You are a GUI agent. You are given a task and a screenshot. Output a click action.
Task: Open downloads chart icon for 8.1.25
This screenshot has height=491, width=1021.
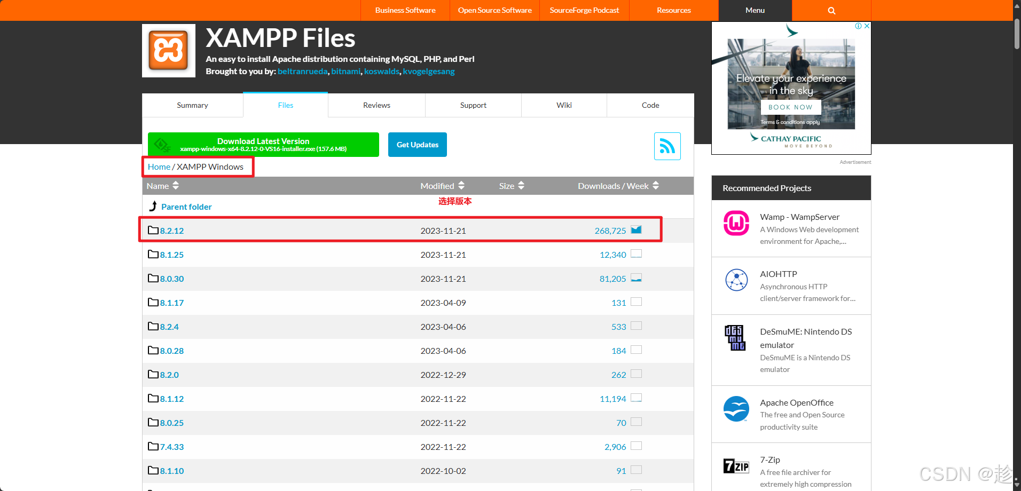pos(636,254)
